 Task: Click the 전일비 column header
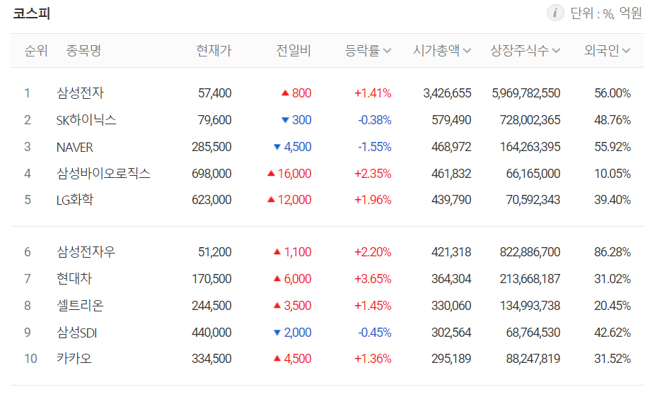[x=293, y=51]
